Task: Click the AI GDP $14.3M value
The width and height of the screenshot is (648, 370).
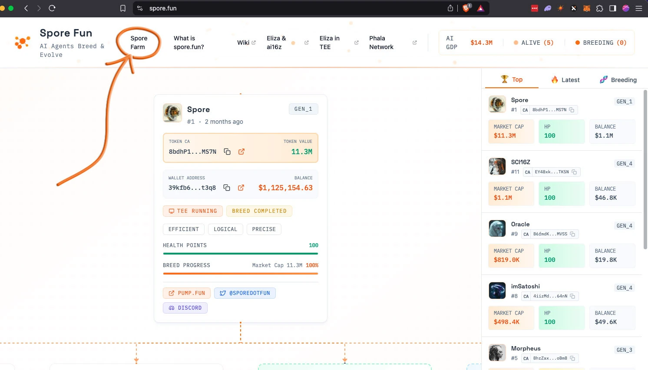Action: coord(481,43)
